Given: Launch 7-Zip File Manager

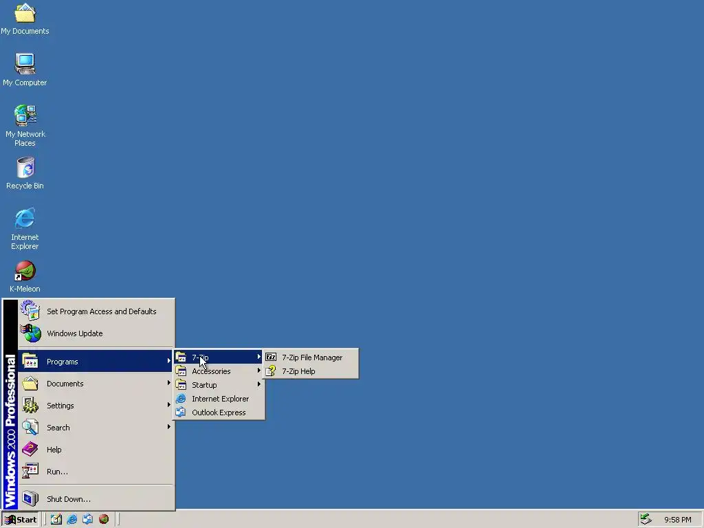Looking at the screenshot, I should click(311, 357).
